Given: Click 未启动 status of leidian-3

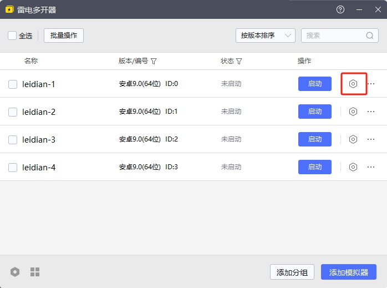Looking at the screenshot, I should point(231,139).
